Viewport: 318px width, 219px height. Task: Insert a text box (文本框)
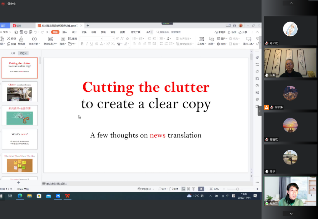(x=201, y=39)
